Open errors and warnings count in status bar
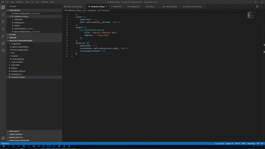 point(5,144)
